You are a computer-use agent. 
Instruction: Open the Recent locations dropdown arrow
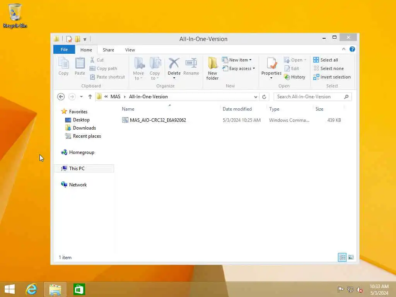click(81, 97)
